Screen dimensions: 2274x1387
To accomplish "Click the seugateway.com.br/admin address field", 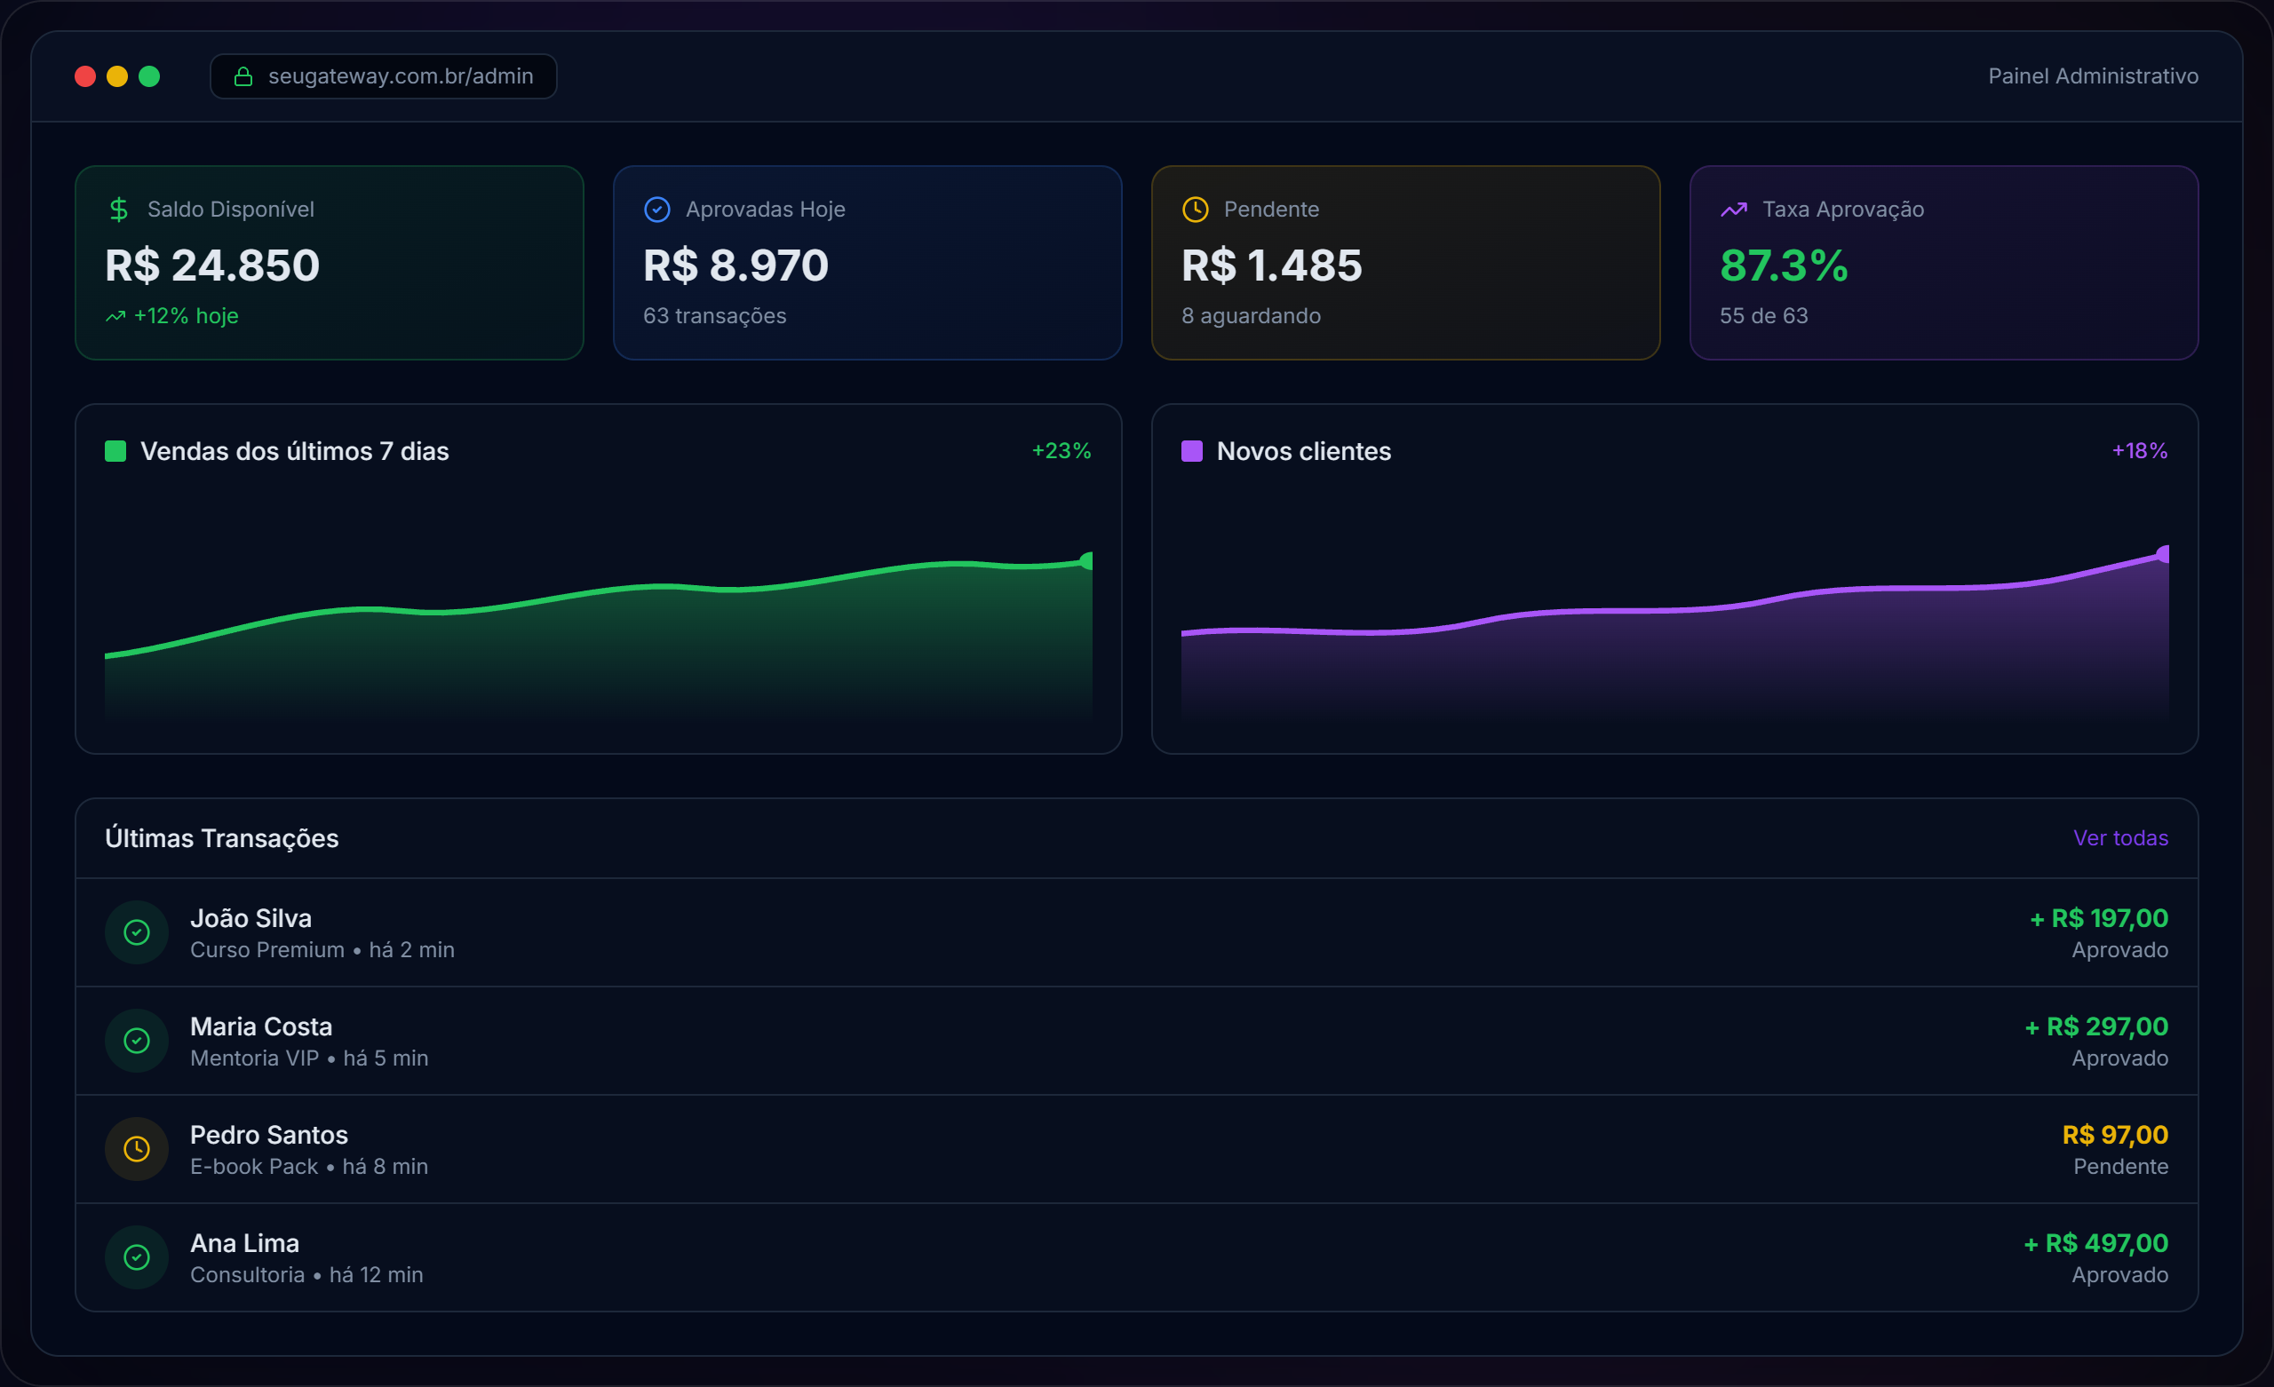I will [400, 76].
